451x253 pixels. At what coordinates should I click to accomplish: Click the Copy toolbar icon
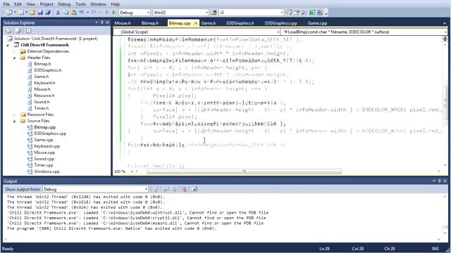click(66, 13)
